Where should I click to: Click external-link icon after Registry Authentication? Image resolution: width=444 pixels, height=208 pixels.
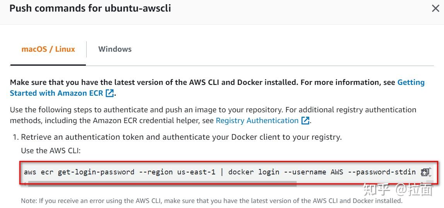click(306, 120)
